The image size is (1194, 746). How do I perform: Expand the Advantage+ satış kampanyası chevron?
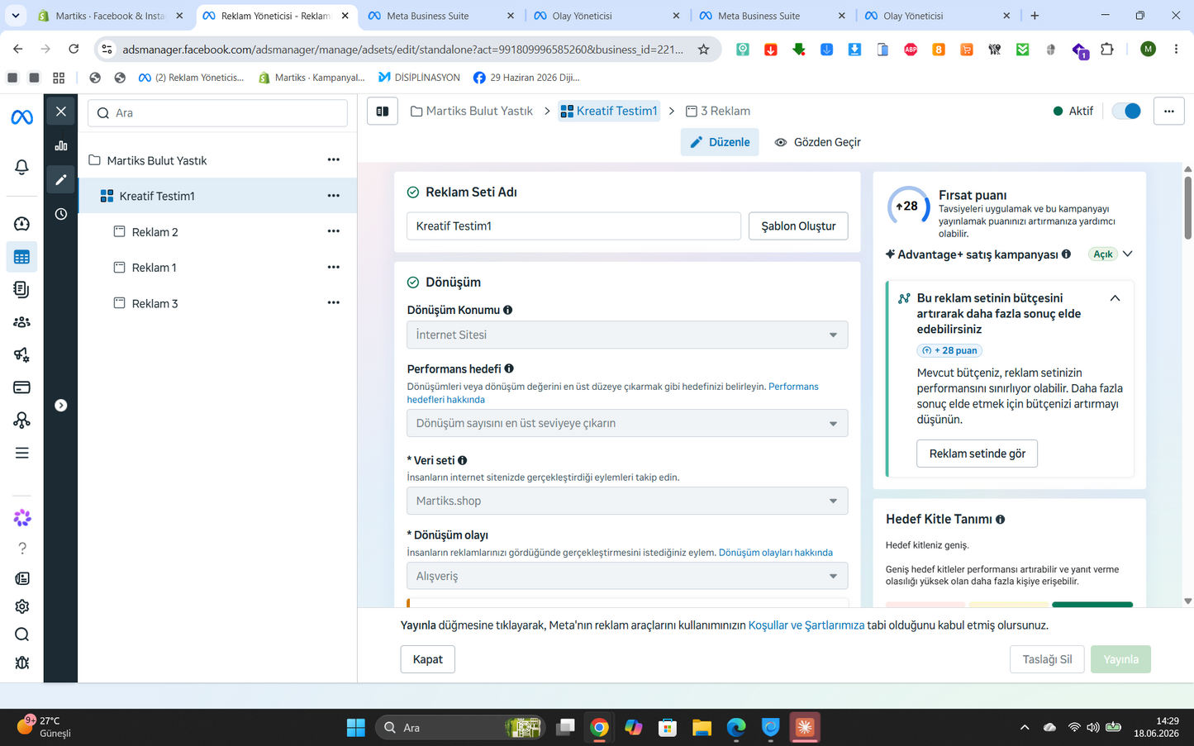point(1127,254)
